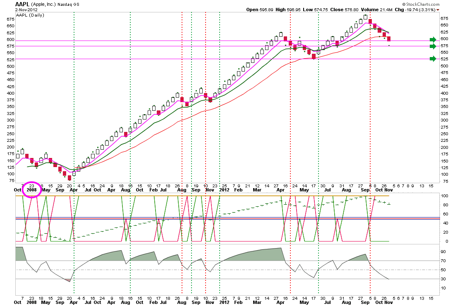Screen dimensions: 455x306
Task: Click the latest red candle at Nov 2012
Action: point(389,39)
